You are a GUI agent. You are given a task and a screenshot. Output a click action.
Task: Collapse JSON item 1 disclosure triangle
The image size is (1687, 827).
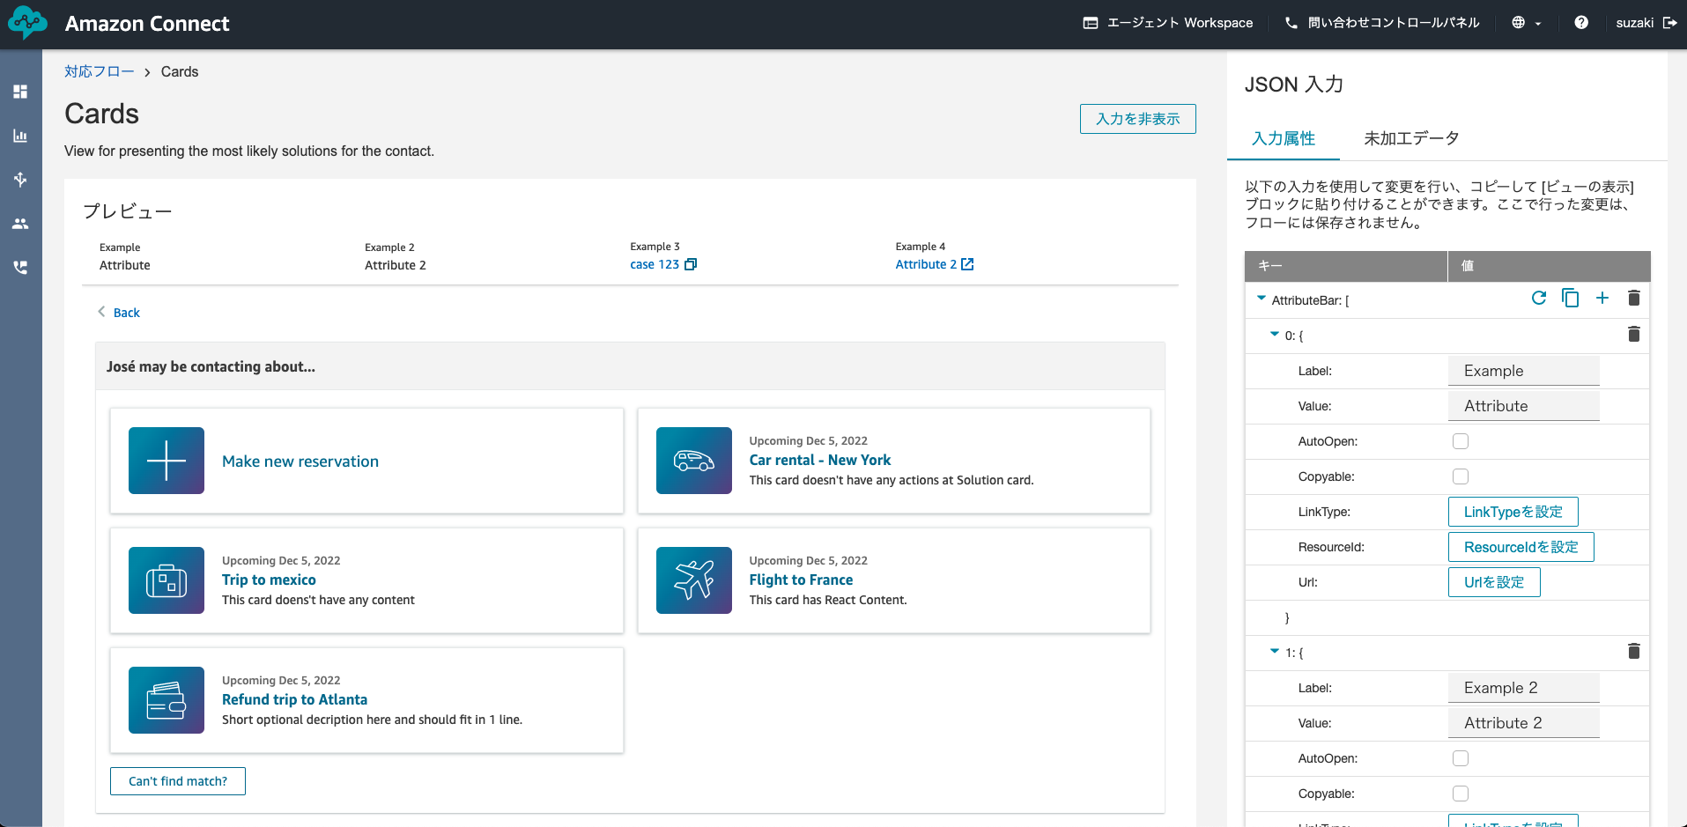[1274, 652]
